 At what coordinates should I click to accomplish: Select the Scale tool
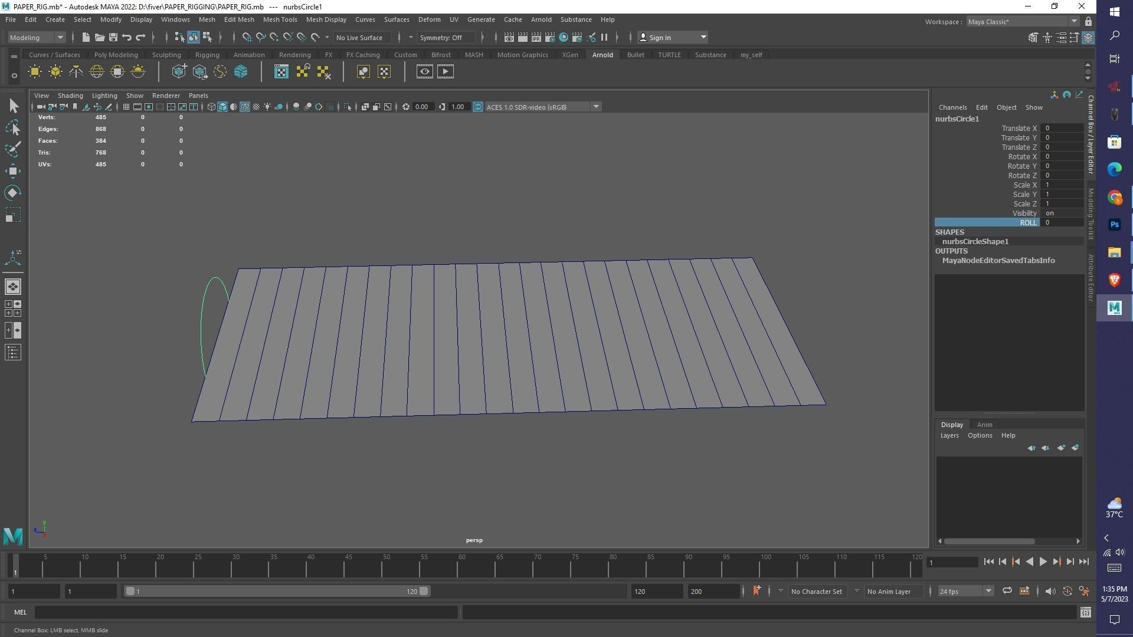(x=13, y=214)
